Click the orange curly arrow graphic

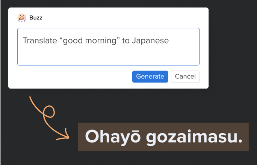(49, 118)
